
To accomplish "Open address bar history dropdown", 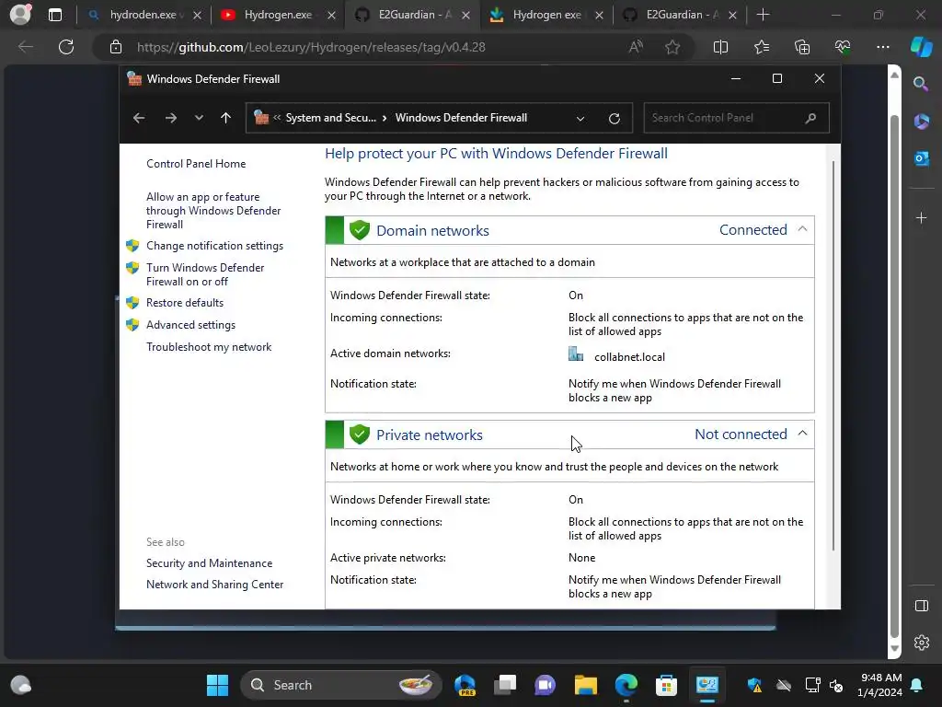I will (x=580, y=119).
